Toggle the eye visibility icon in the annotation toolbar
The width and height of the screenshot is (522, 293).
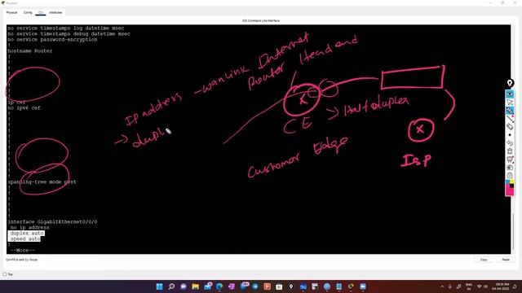[x=510, y=94]
